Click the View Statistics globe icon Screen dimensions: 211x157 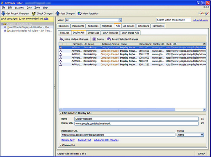[79, 13]
